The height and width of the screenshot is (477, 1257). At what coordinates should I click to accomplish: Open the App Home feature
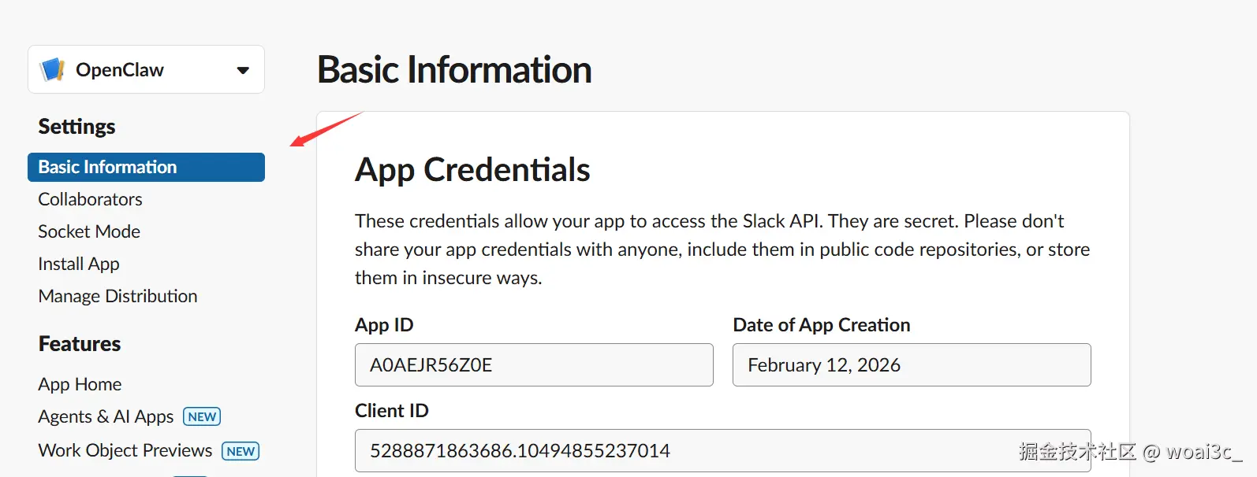click(x=80, y=385)
